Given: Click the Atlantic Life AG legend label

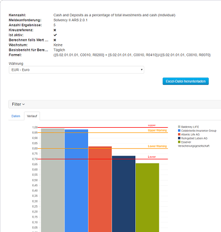Looking at the screenshot, I should tap(190, 134).
